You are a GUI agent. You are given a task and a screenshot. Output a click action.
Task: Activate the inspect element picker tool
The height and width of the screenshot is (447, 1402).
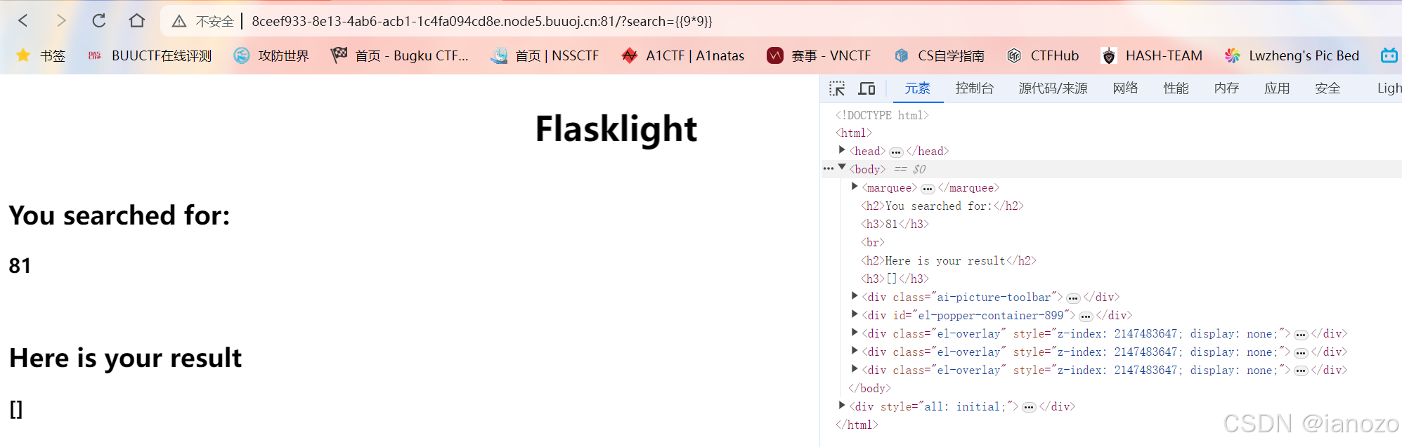(837, 88)
